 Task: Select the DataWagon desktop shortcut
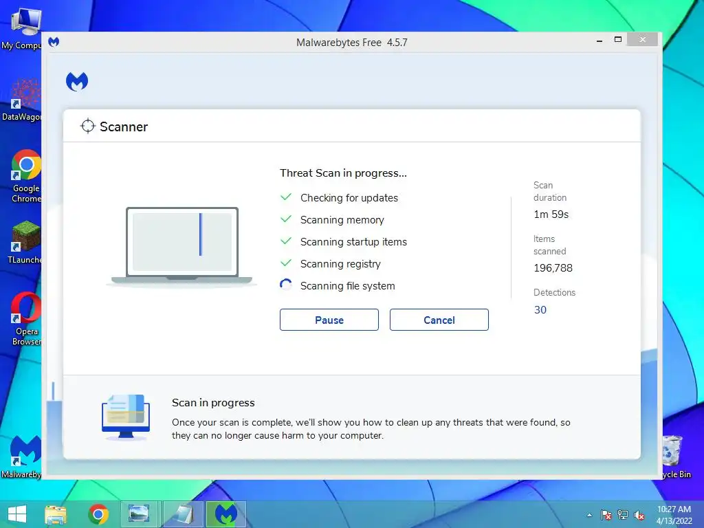tap(23, 100)
